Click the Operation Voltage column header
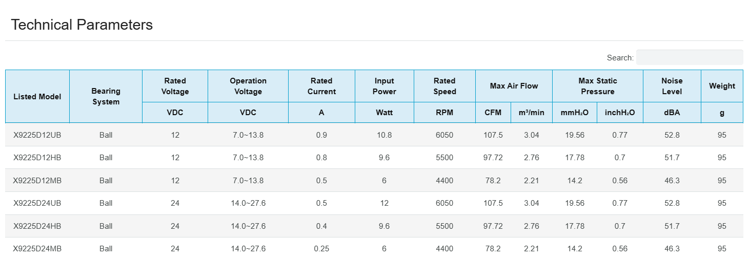Image resolution: width=749 pixels, height=260 pixels. pos(248,86)
